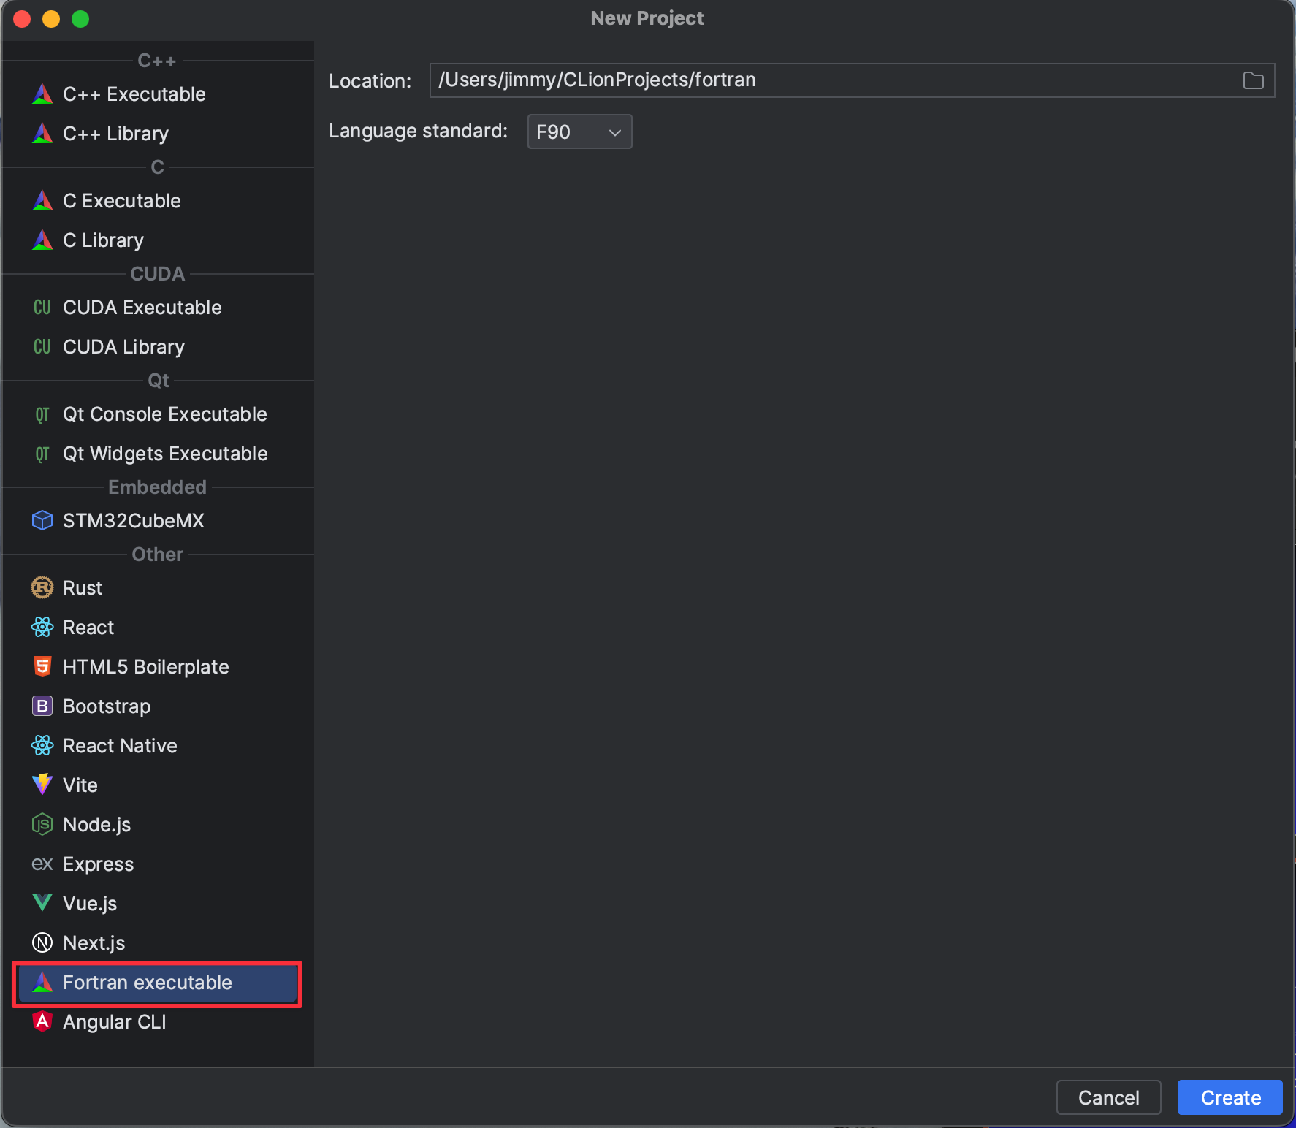
Task: Choose the C Library project type
Action: 103,240
